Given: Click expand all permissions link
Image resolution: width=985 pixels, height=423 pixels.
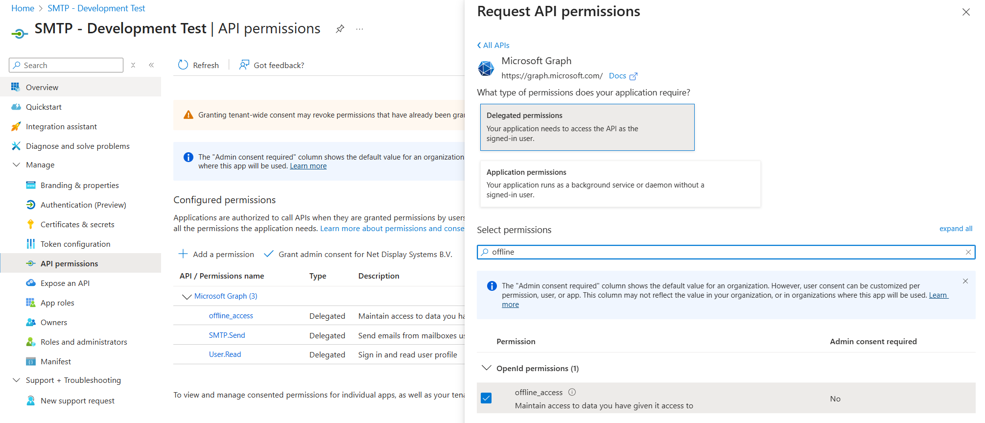Looking at the screenshot, I should pyautogui.click(x=956, y=229).
